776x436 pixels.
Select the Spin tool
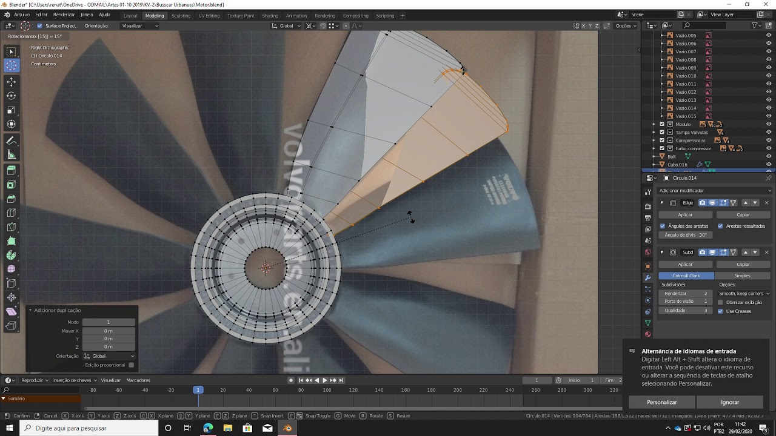pos(12,255)
